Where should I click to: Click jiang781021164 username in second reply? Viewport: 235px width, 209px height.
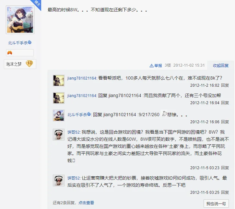click(x=82, y=95)
